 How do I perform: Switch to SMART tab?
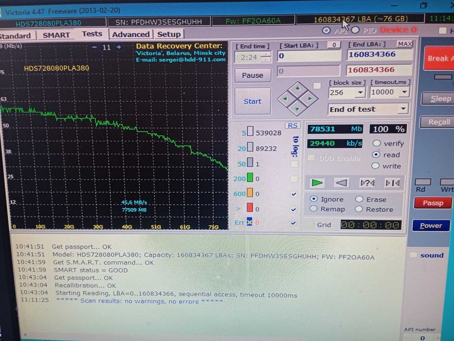pyautogui.click(x=56, y=35)
